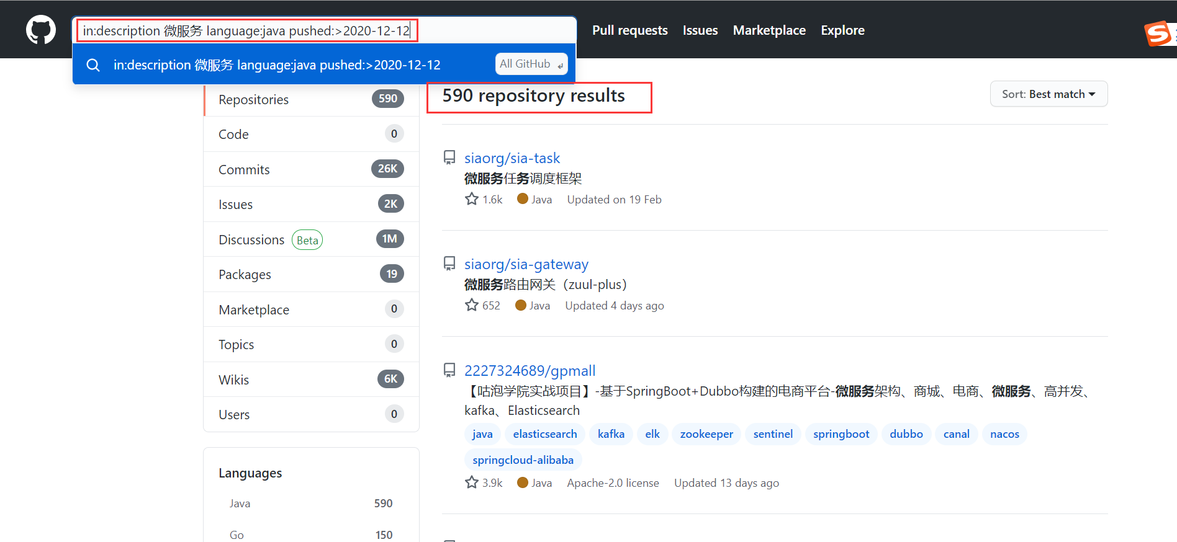Click the star icon on the gpmall result
This screenshot has width=1177, height=542.
click(x=472, y=482)
